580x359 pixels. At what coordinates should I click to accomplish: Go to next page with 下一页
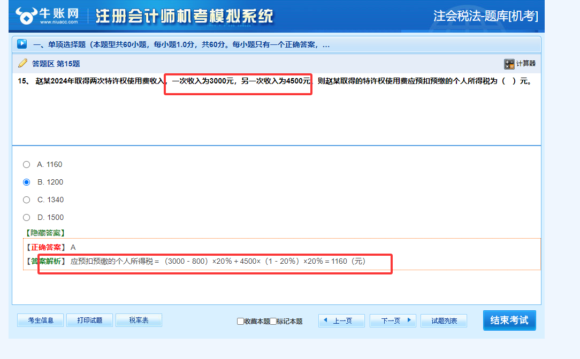tap(393, 320)
